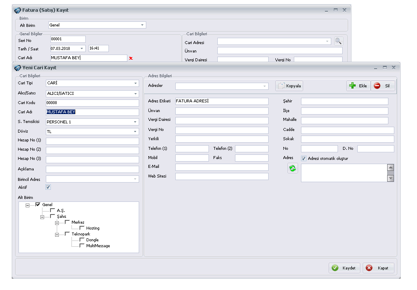This screenshot has height=290, width=417.
Task: Click the Hesap No (3) field
Action: (x=92, y=159)
